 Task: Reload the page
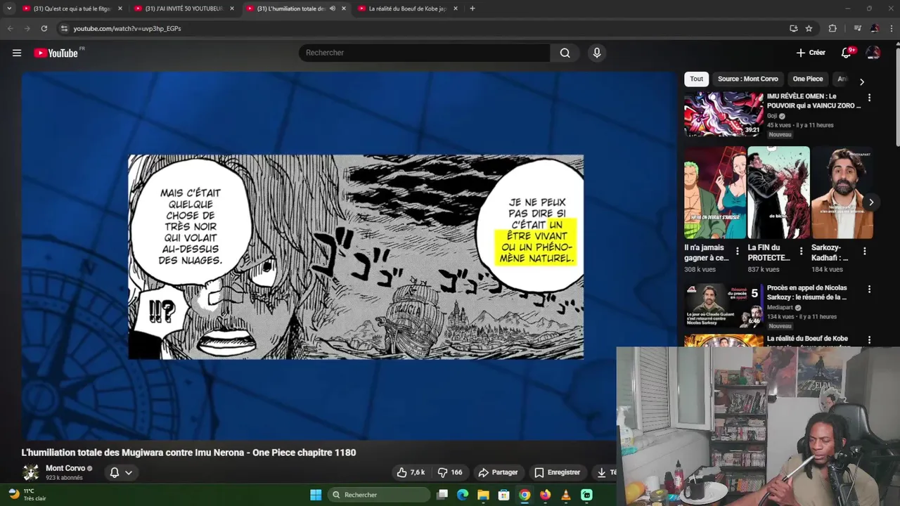(44, 28)
